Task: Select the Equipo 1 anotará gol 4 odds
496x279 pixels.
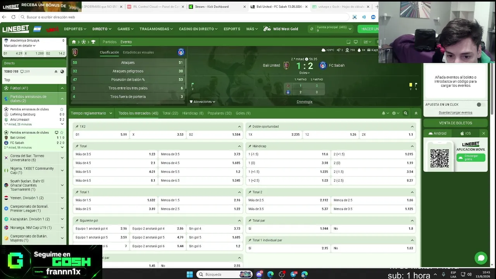Action: [101, 229]
